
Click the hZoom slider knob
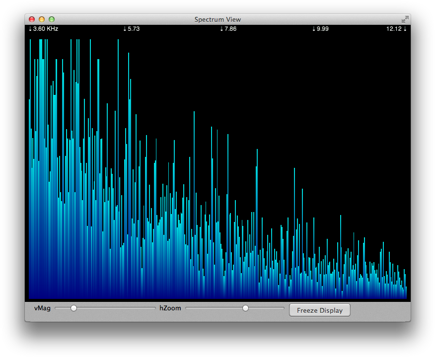pyautogui.click(x=245, y=308)
